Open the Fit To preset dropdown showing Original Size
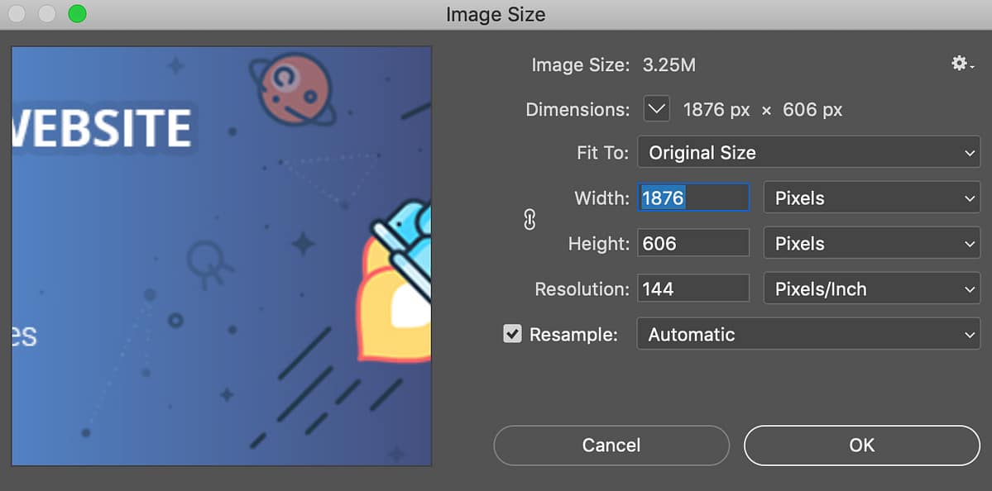Viewport: 992px width, 491px height. click(x=808, y=152)
